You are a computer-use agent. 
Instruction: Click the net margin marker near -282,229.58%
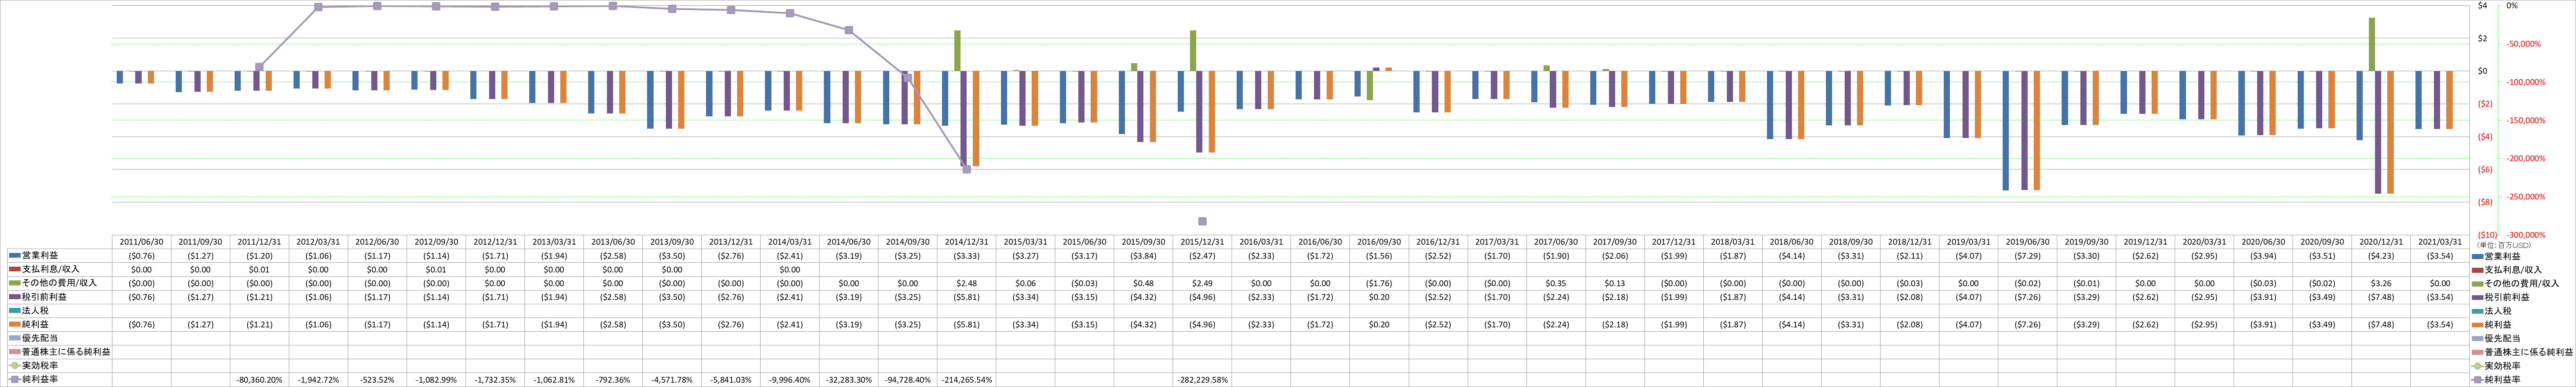coord(1202,221)
